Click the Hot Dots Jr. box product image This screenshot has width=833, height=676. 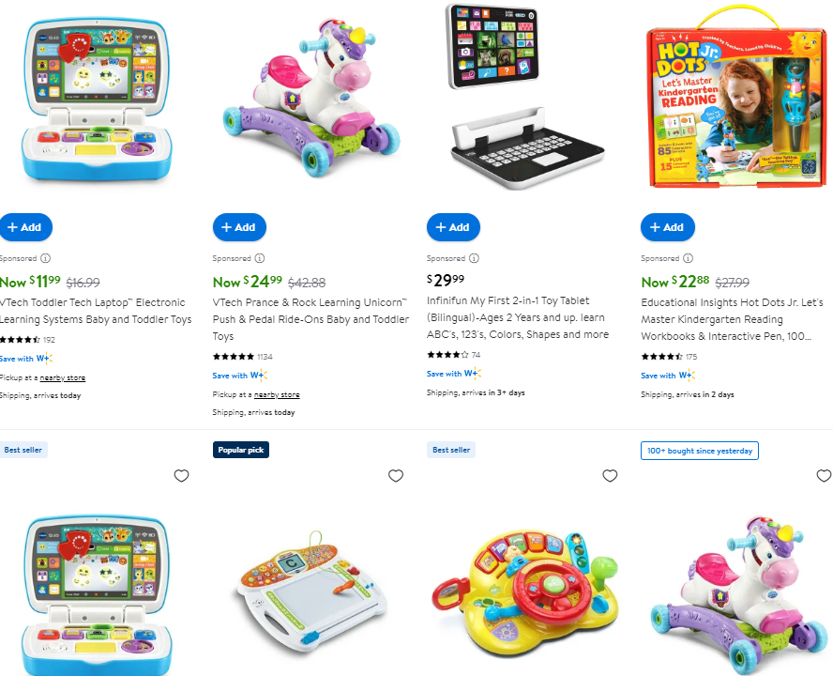(736, 98)
